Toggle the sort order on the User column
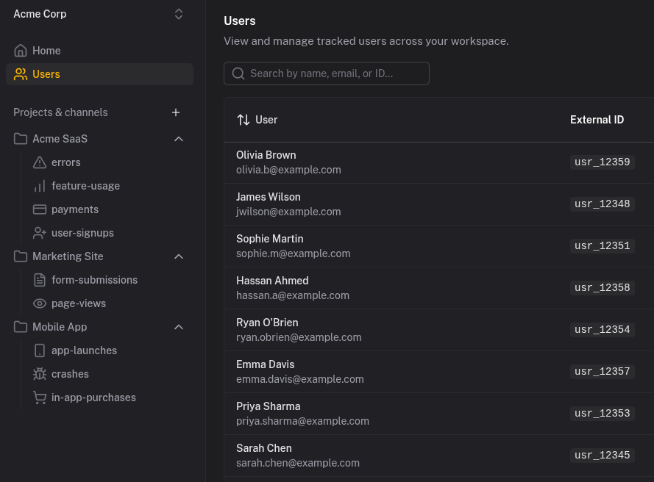The image size is (654, 482). tap(244, 120)
